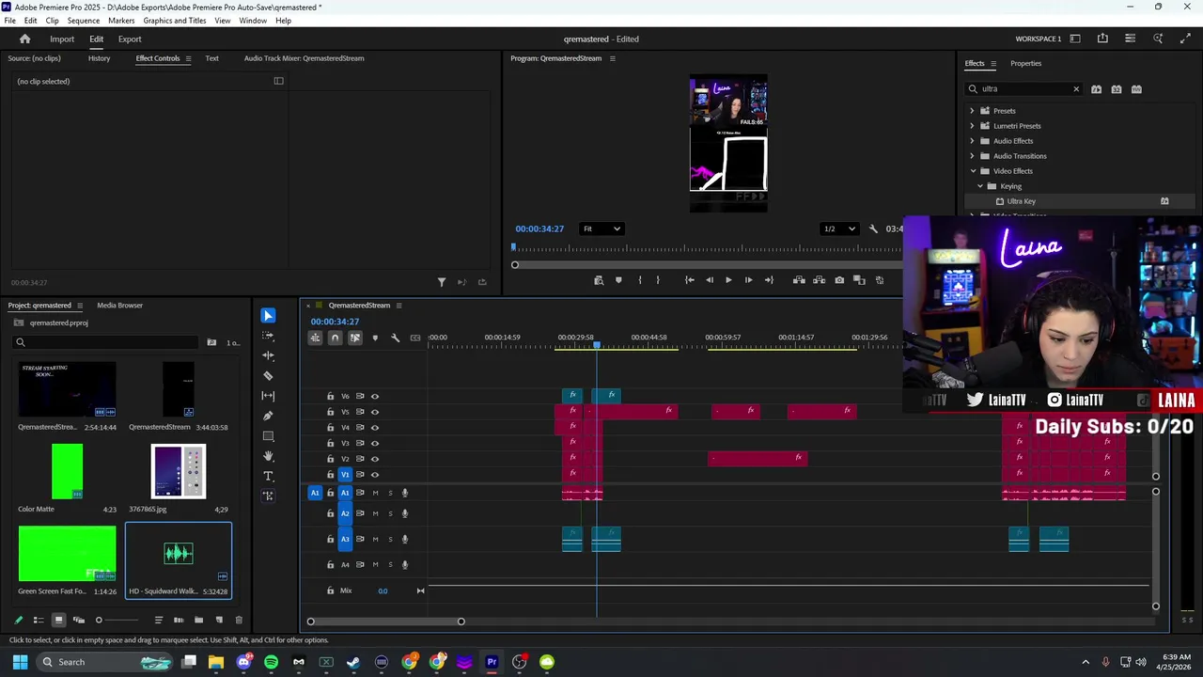The height and width of the screenshot is (677, 1203).
Task: Select the Track Select Forward tool
Action: click(x=268, y=336)
